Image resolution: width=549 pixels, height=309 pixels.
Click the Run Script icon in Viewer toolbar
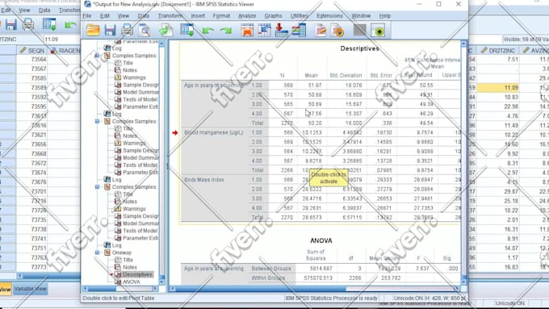337,31
